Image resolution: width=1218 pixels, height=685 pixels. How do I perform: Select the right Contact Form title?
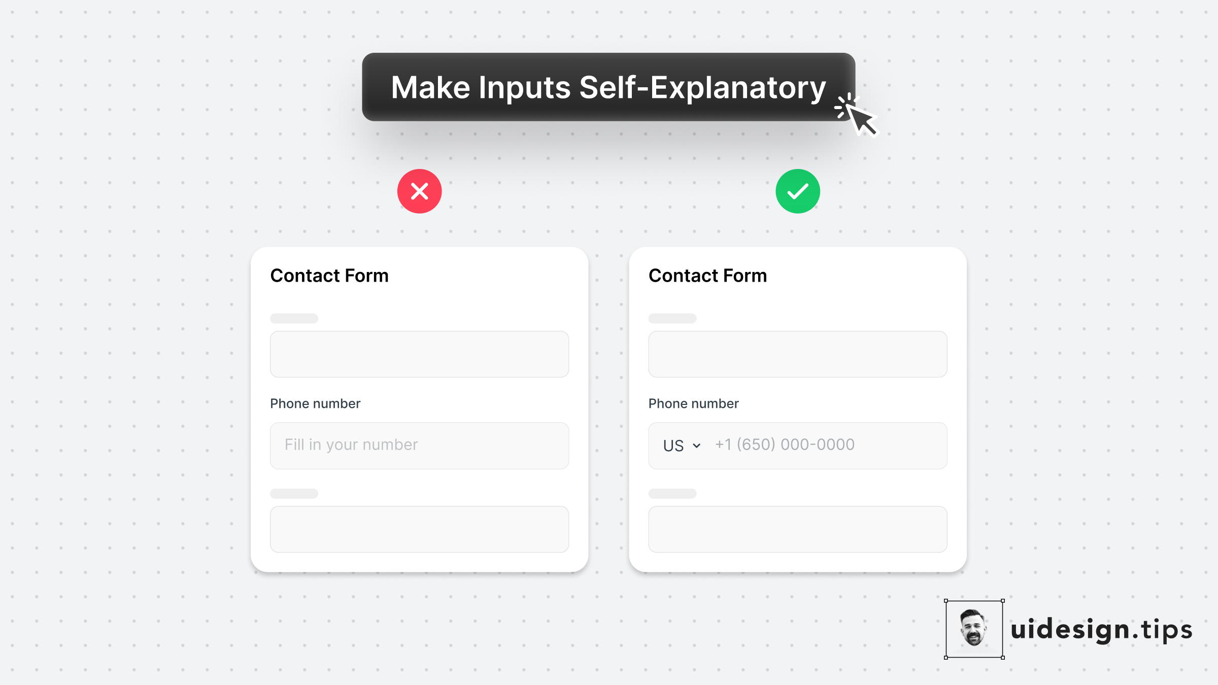point(707,275)
